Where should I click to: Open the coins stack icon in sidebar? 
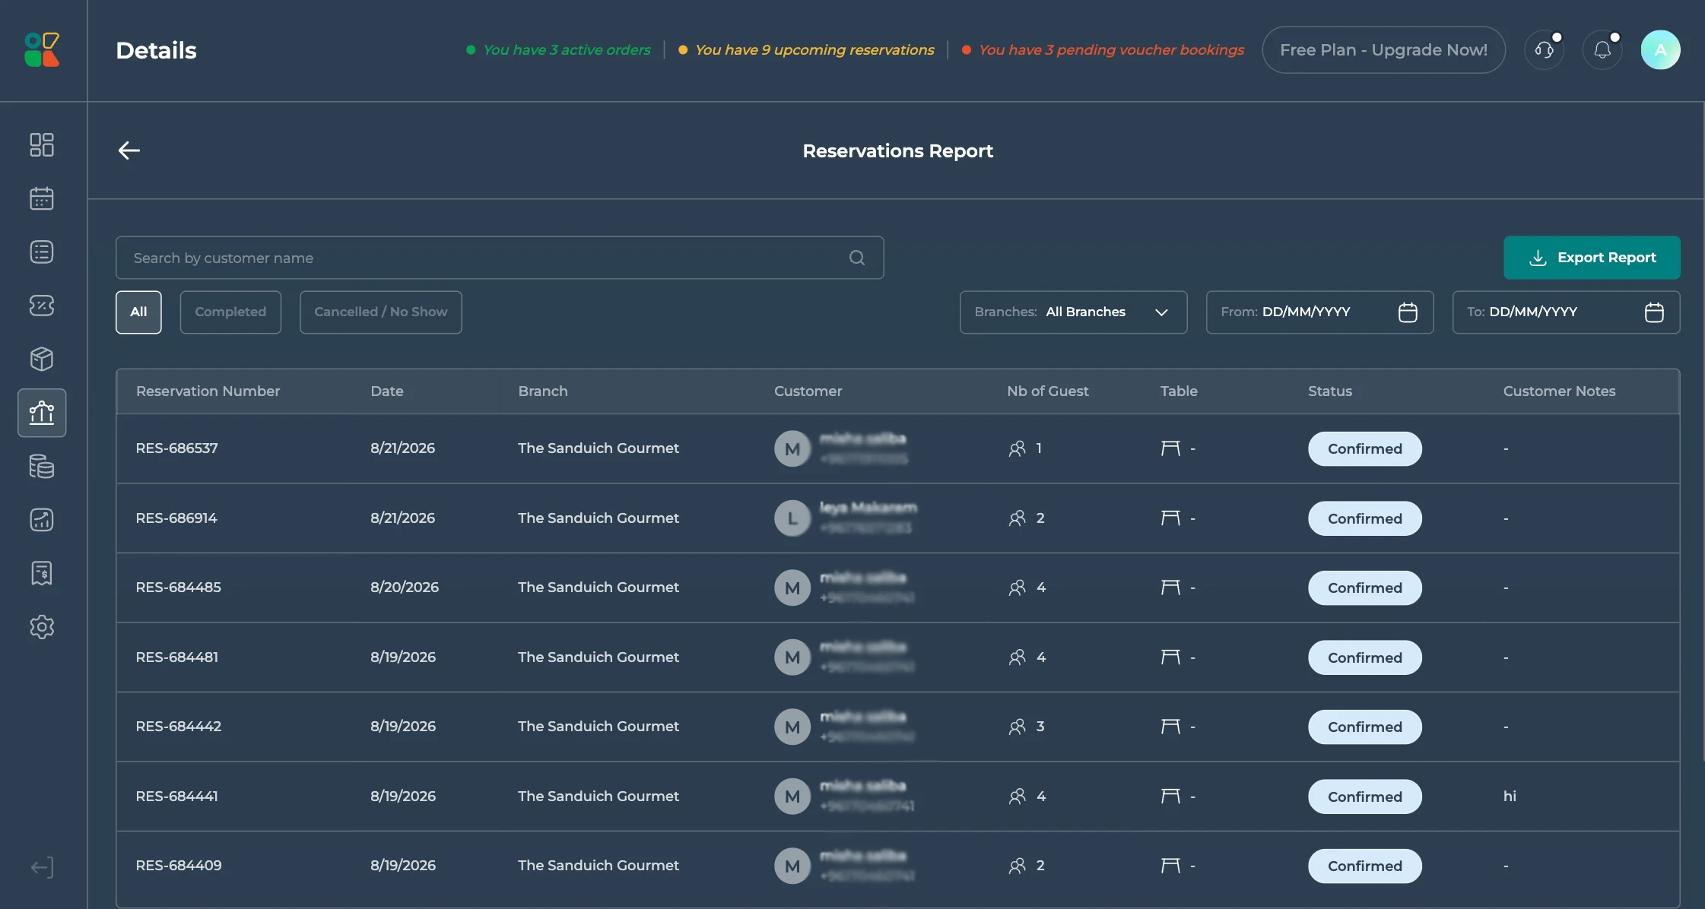tap(42, 466)
